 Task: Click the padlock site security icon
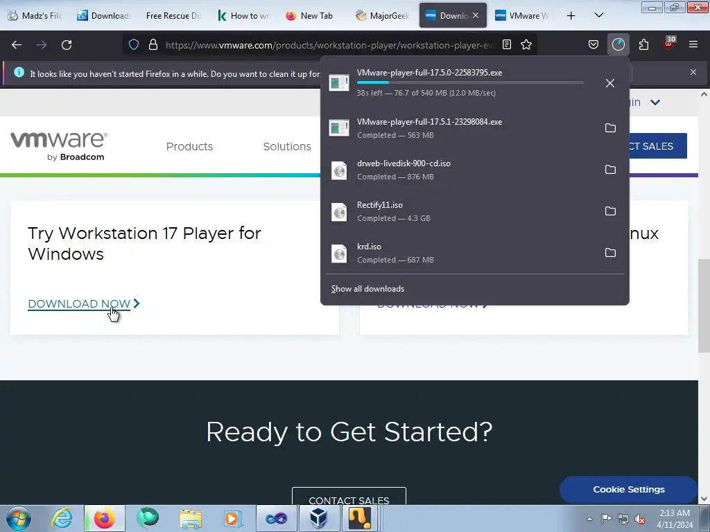tap(153, 44)
